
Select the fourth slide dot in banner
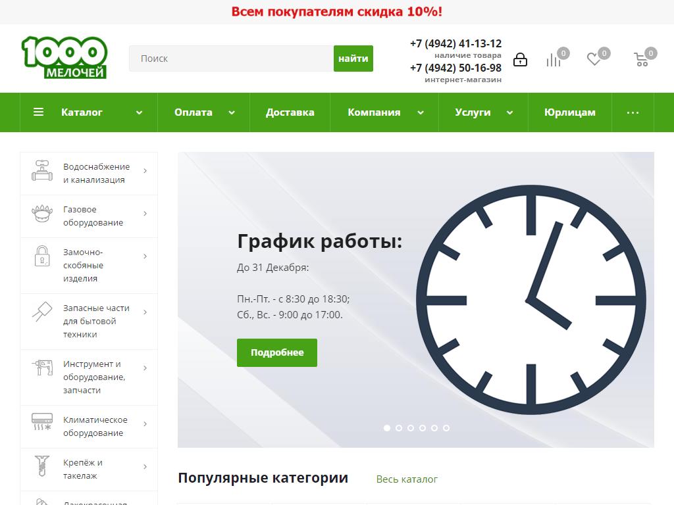(423, 428)
